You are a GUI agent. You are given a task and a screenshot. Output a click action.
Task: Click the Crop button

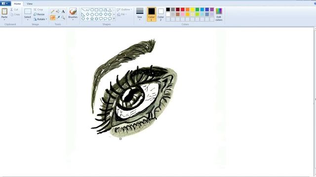(39, 9)
